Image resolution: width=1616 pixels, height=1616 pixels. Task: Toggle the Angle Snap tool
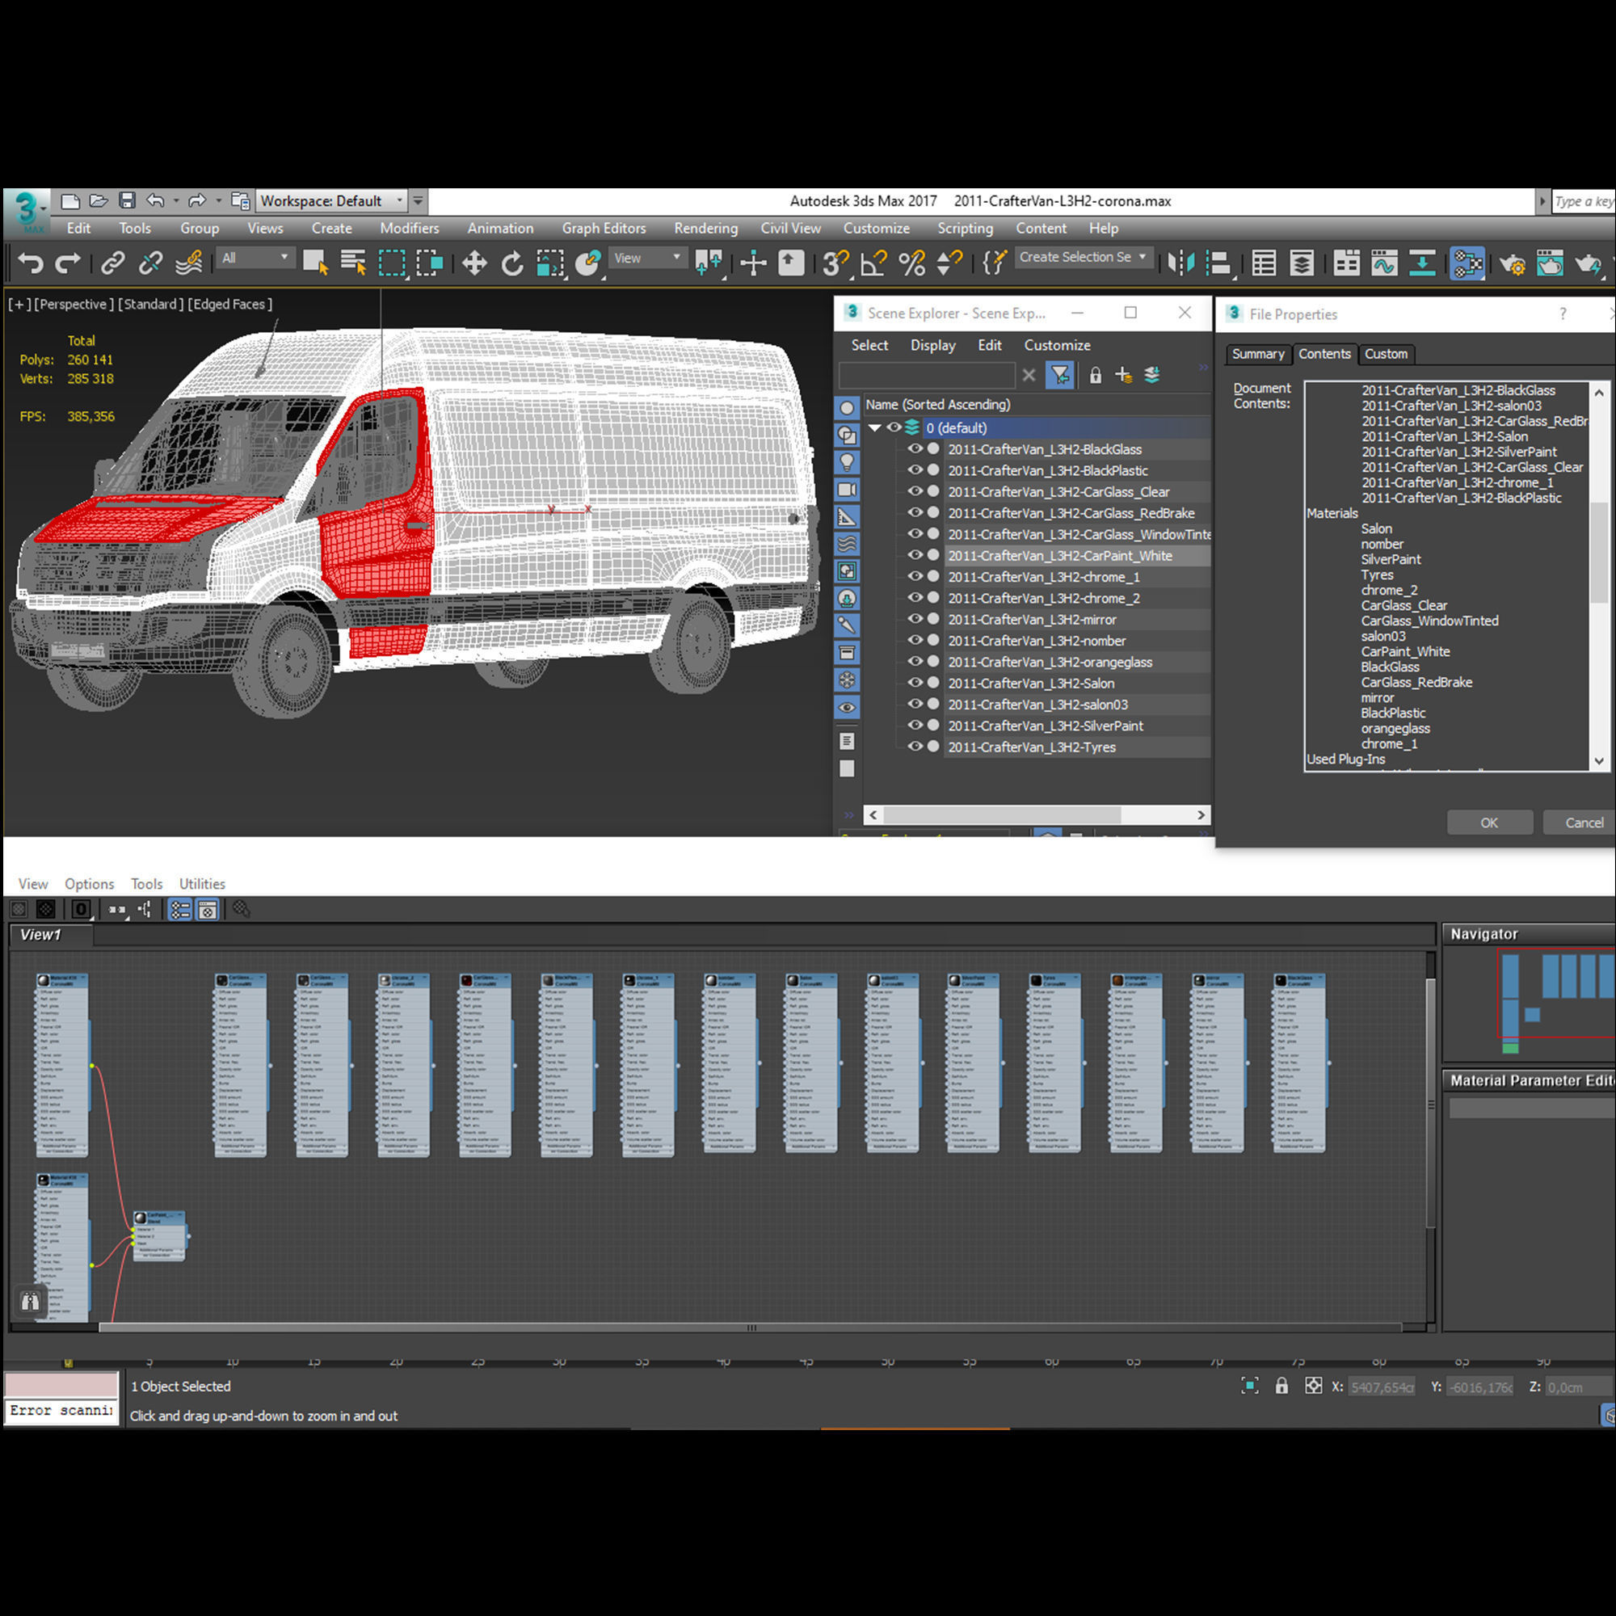click(873, 263)
